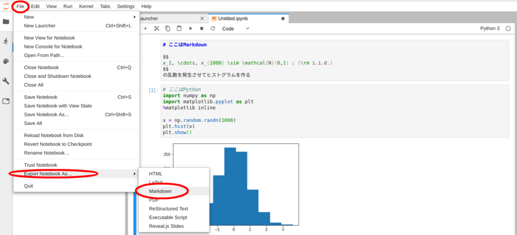Screen dimensions: 517x235
Task: Open the Settings menu
Action: pyautogui.click(x=126, y=6)
